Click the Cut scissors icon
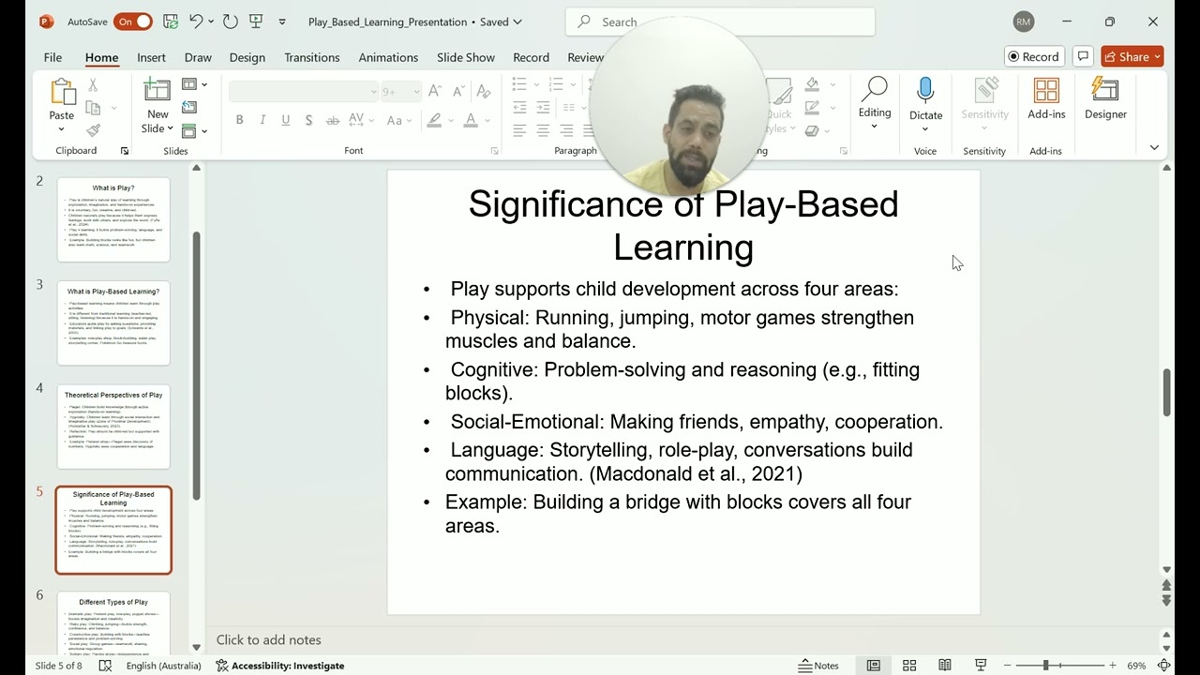 point(93,85)
